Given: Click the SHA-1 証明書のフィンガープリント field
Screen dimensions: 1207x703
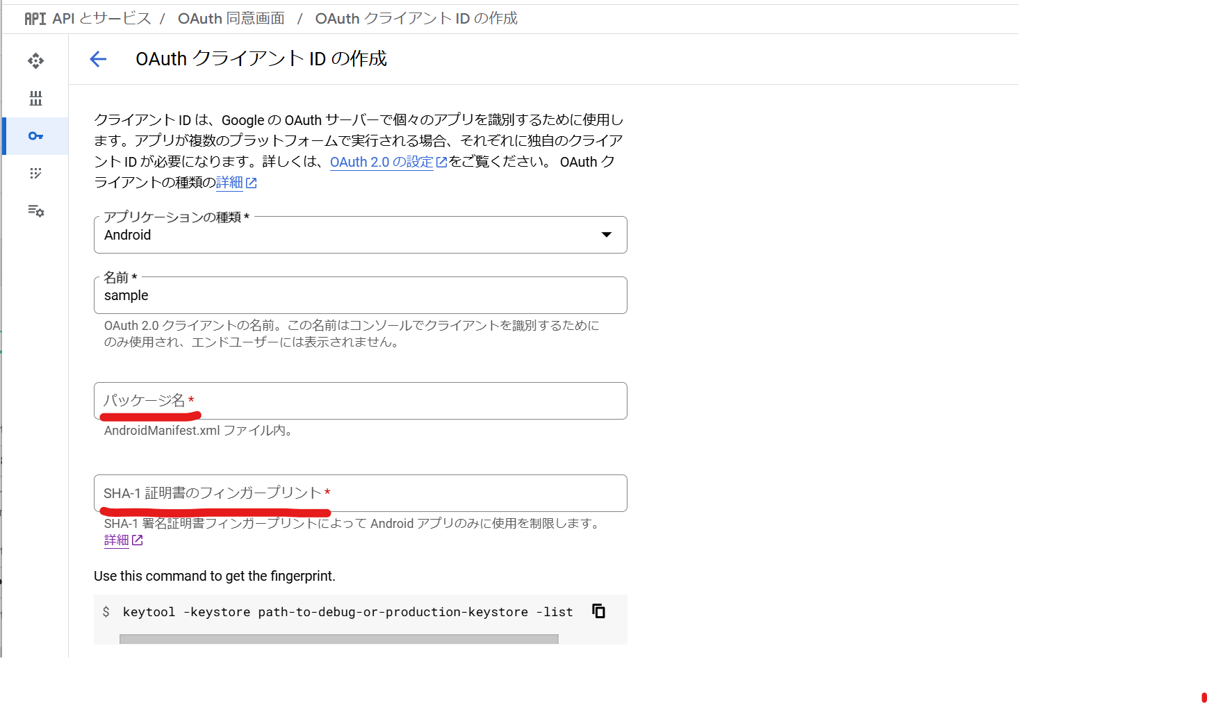Looking at the screenshot, I should coord(360,493).
